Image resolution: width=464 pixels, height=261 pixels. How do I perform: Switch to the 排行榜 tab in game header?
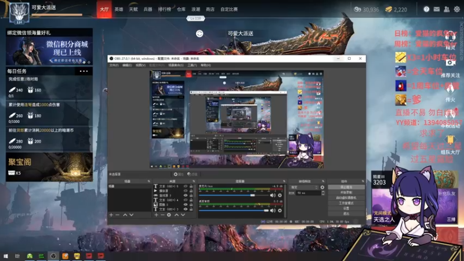pos(164,9)
